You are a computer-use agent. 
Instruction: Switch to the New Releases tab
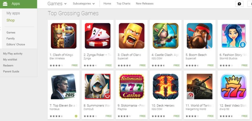point(145,4)
